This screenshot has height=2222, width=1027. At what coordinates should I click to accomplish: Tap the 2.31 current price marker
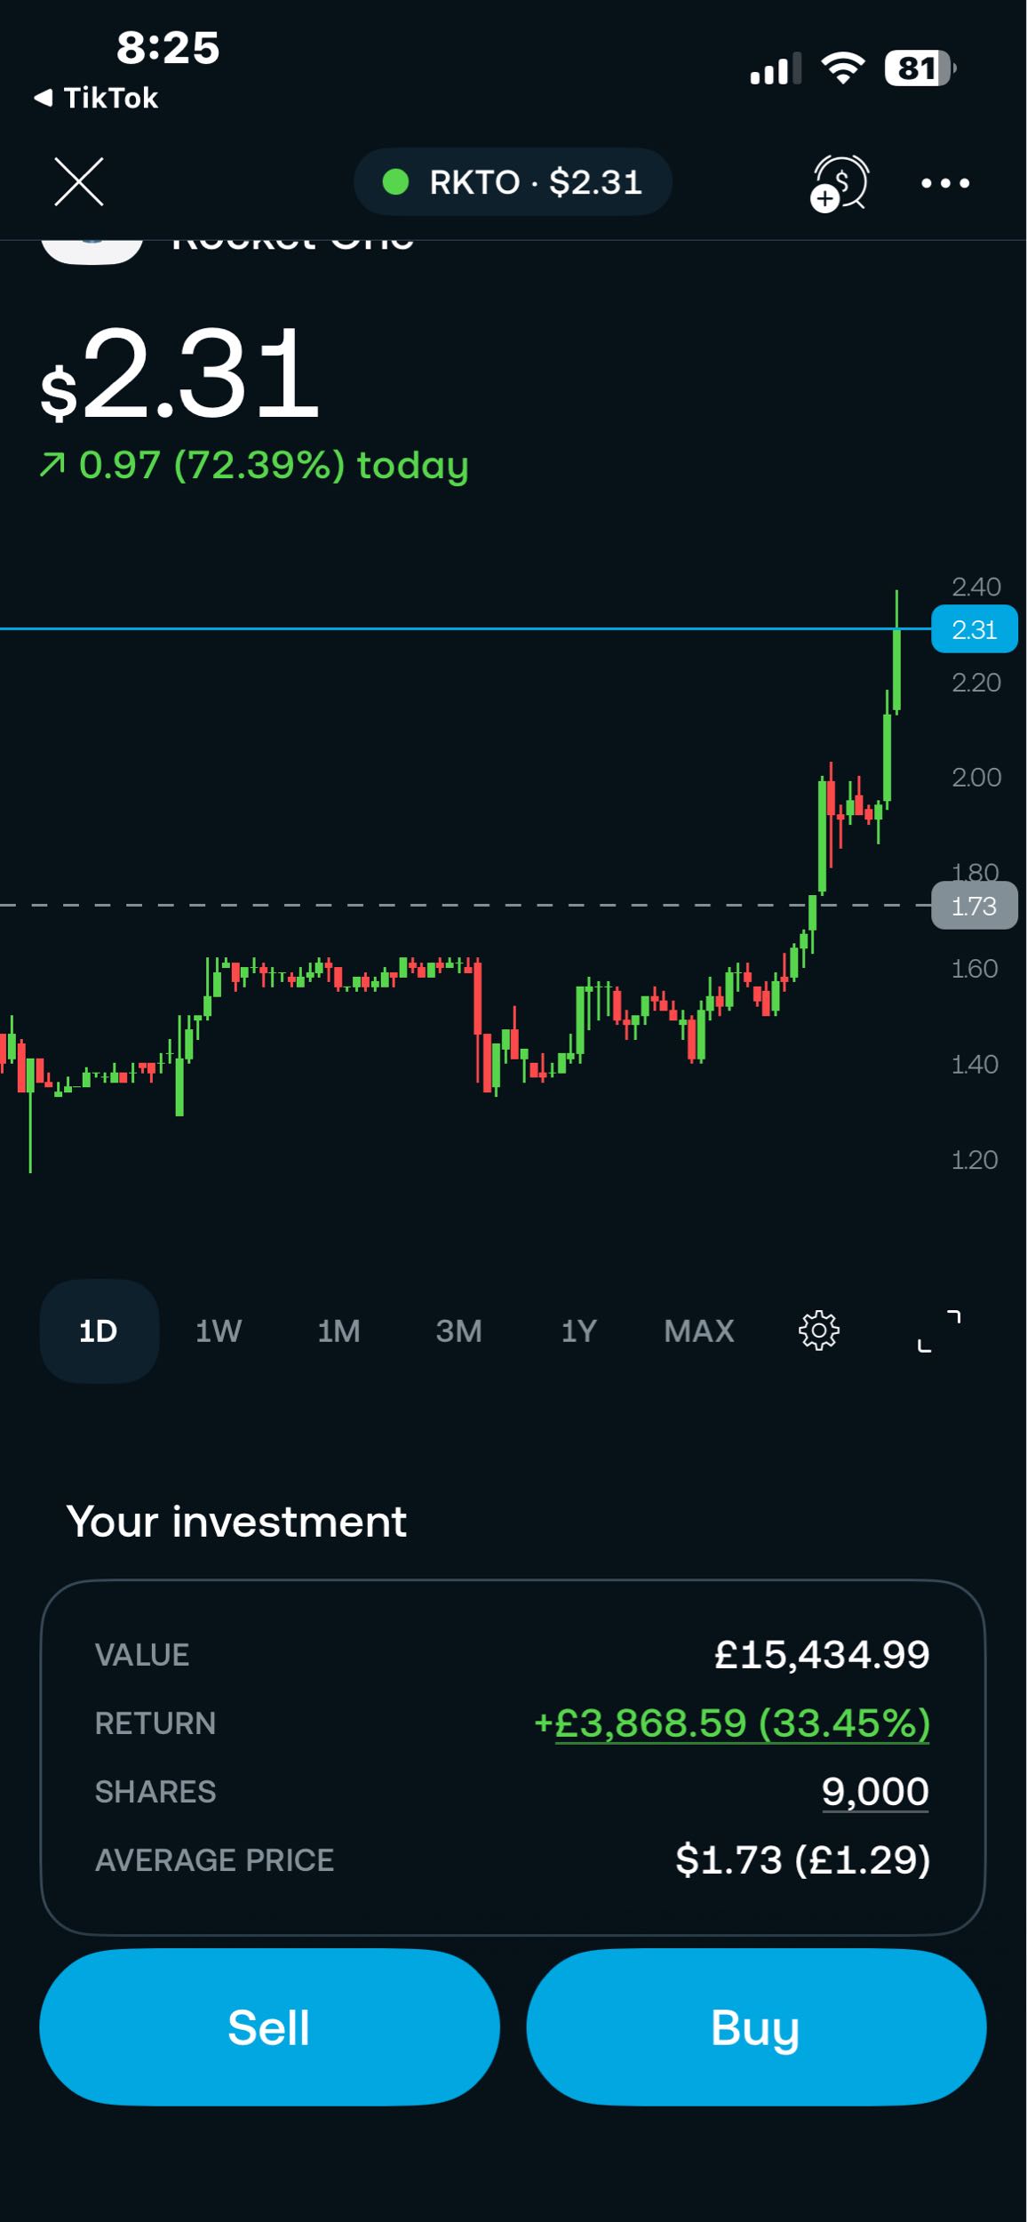pyautogui.click(x=974, y=629)
